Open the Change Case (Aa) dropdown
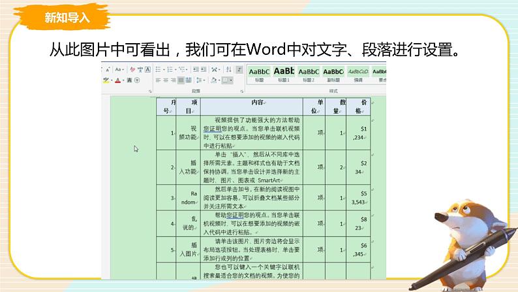The width and height of the screenshot is (518, 292). pyautogui.click(x=119, y=70)
